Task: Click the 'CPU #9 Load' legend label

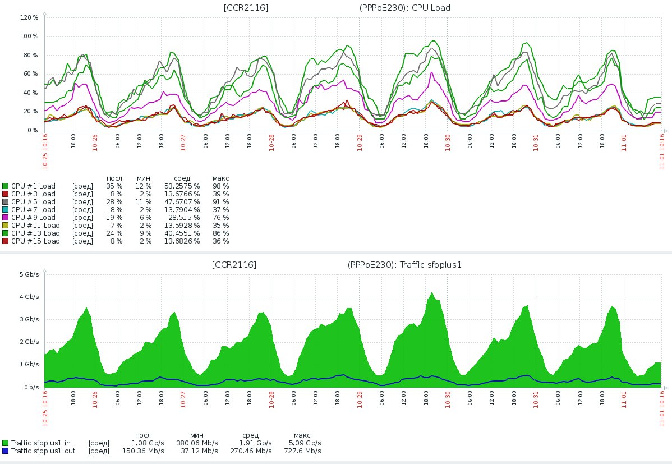Action: tap(34, 218)
